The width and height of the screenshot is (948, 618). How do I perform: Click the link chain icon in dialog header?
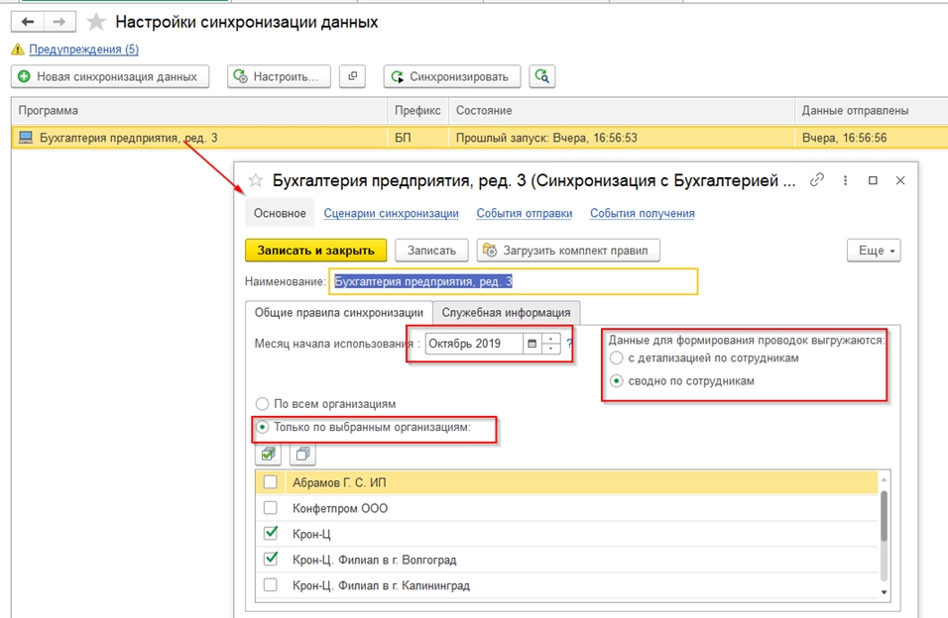coord(817,180)
